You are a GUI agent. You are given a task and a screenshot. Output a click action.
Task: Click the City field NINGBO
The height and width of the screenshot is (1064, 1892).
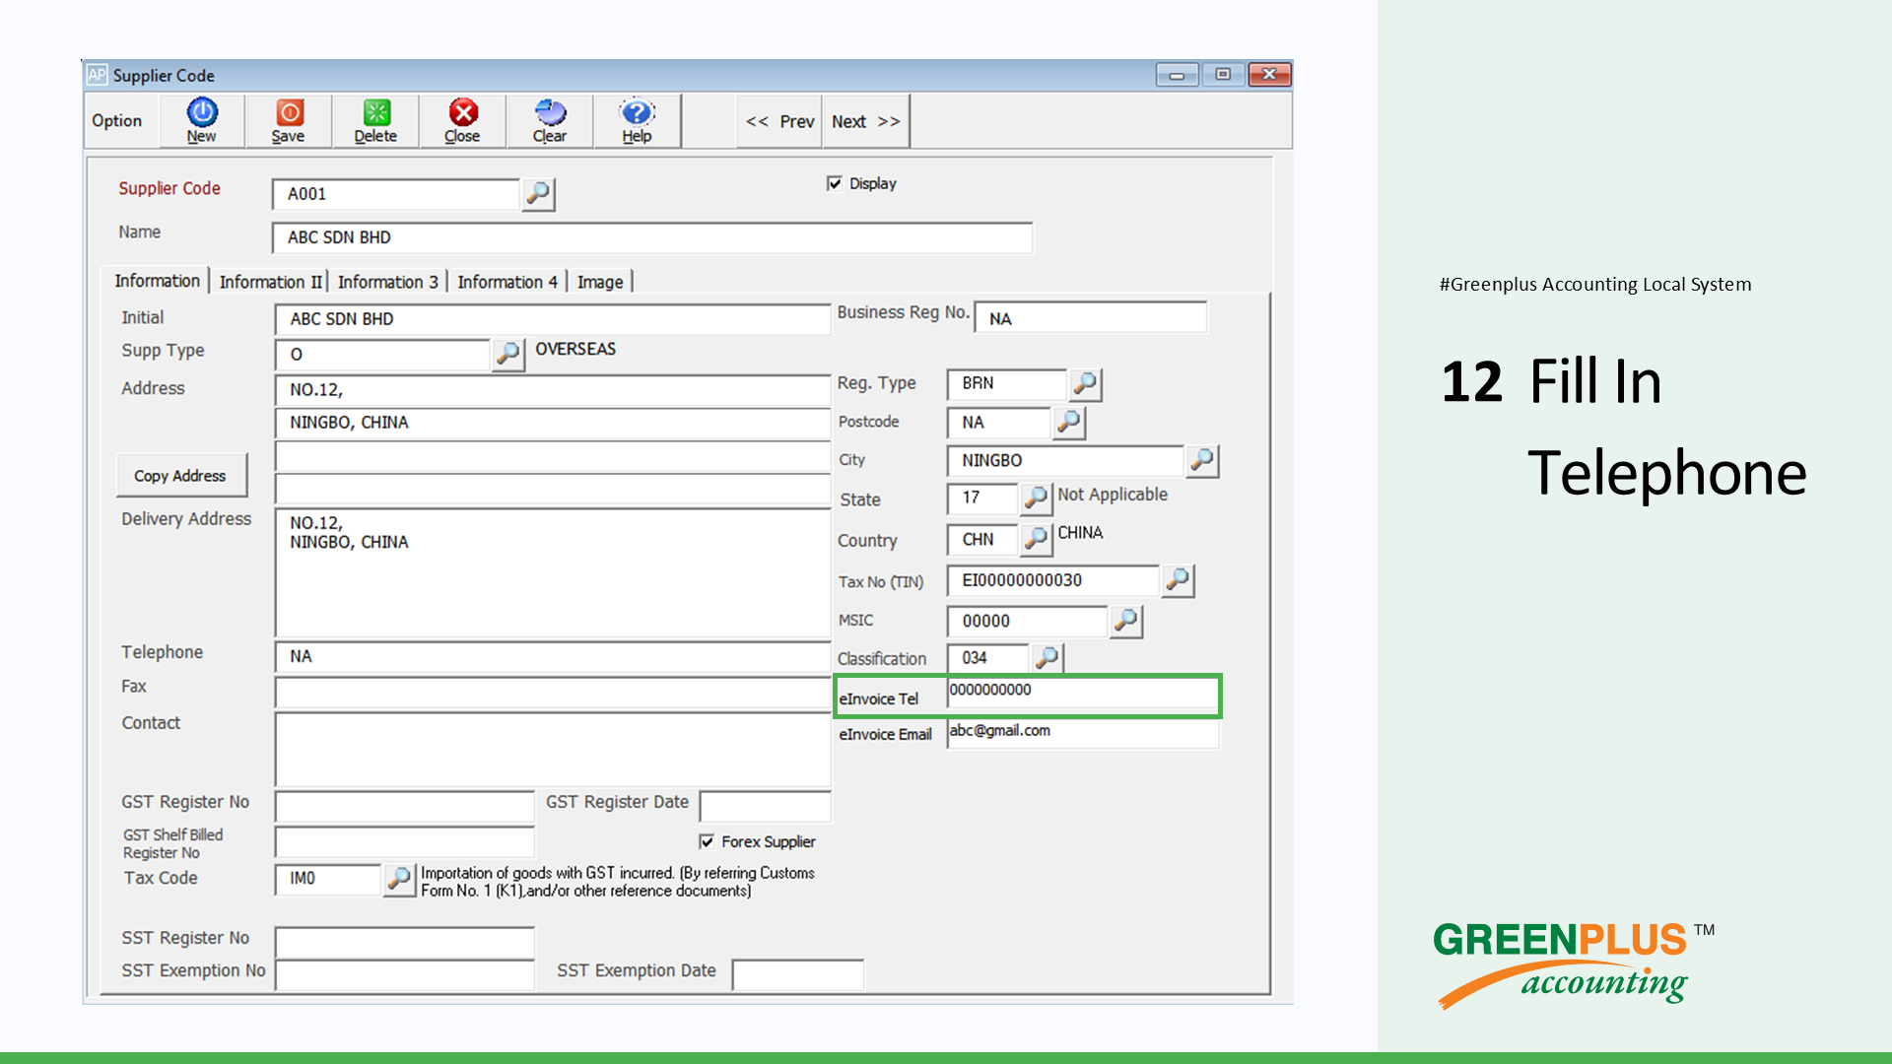1065,460
